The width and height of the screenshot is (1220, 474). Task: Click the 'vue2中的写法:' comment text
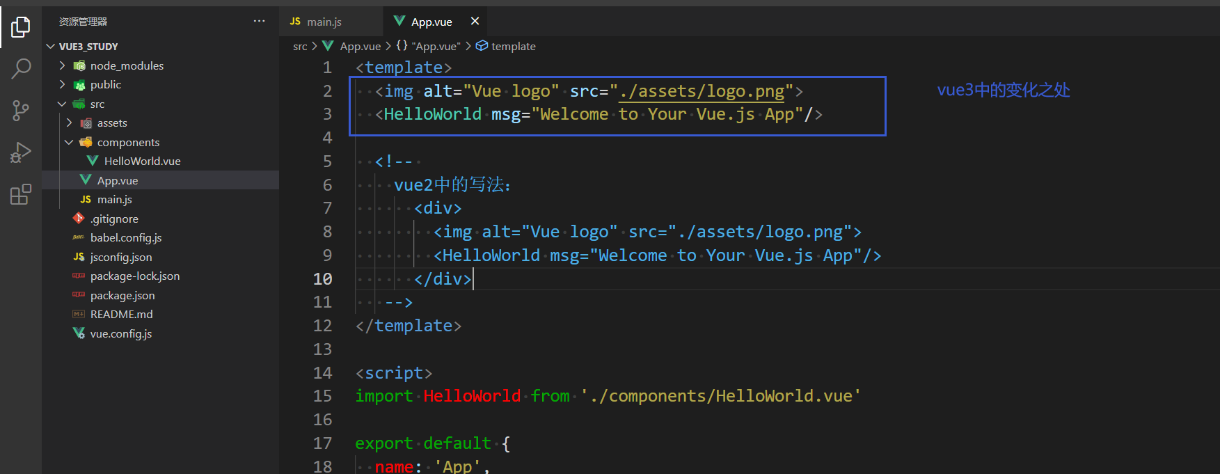(452, 185)
